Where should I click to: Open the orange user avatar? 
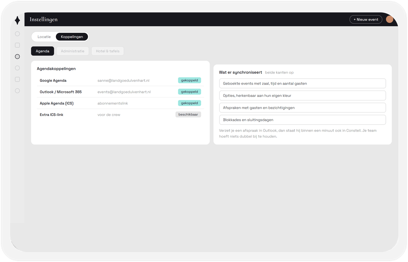tap(390, 19)
